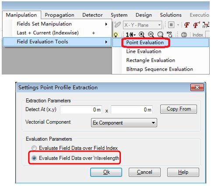Select Evaluate Field Data over Wavelength
This screenshot has width=211, height=186.
click(x=34, y=158)
